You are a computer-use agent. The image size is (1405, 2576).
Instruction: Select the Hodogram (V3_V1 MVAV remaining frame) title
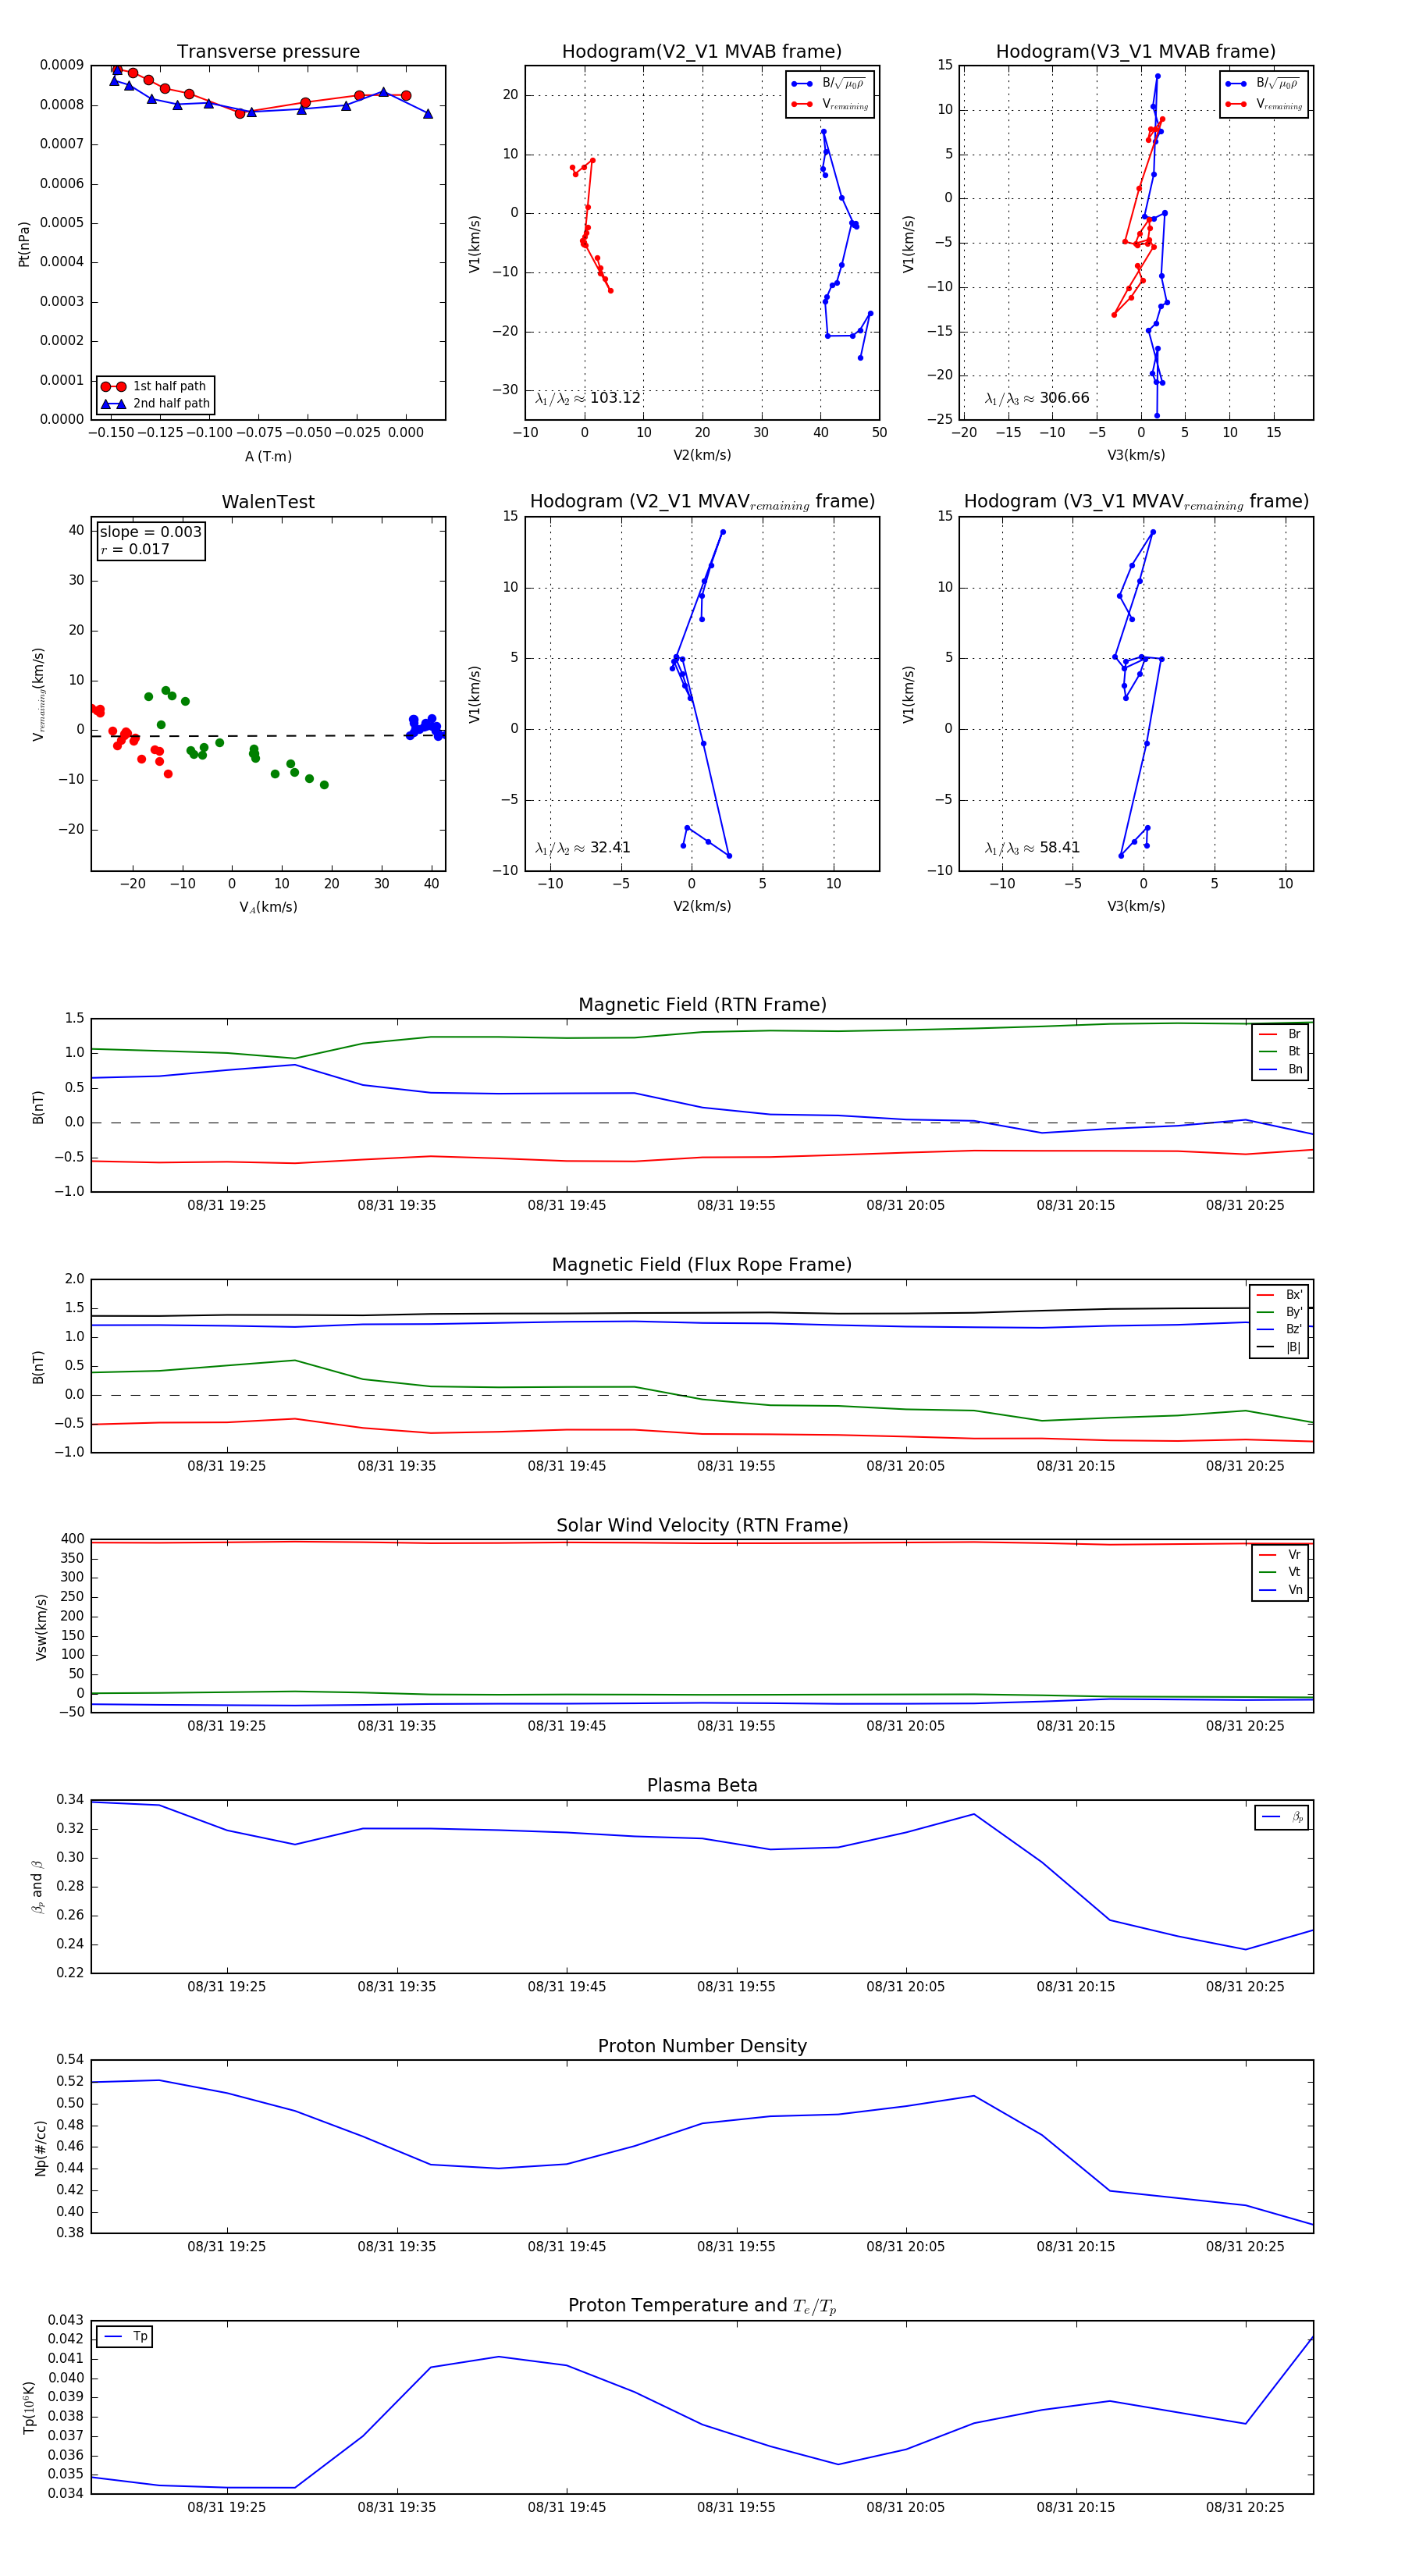tap(1136, 502)
